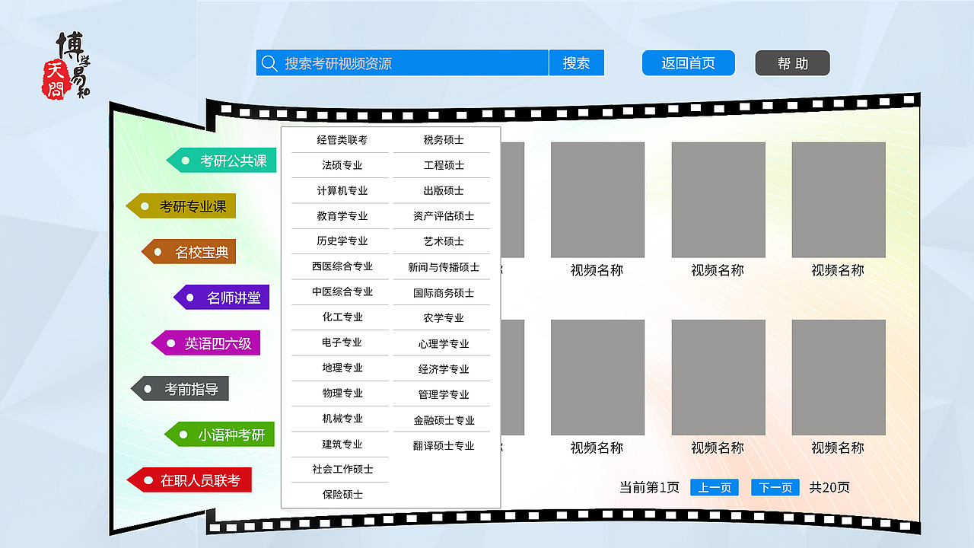974x548 pixels.
Task: Open the 名校宝典 category tag
Action: [x=189, y=252]
